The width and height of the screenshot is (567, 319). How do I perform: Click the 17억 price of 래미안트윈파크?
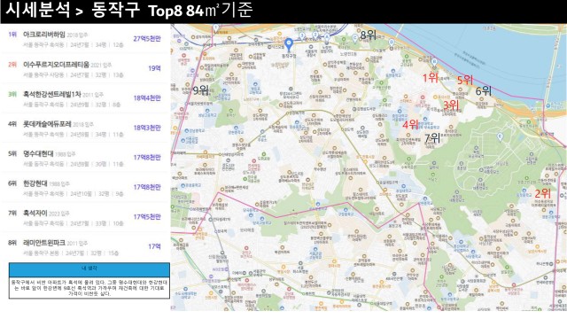(154, 246)
